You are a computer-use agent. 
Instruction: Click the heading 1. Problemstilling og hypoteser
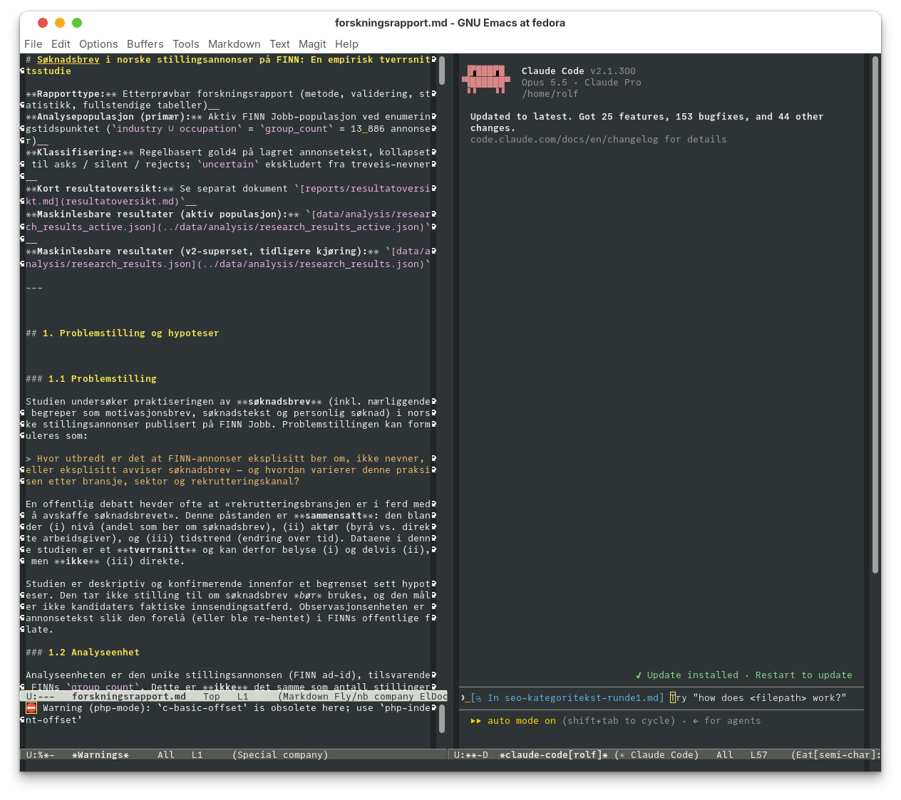click(x=130, y=333)
